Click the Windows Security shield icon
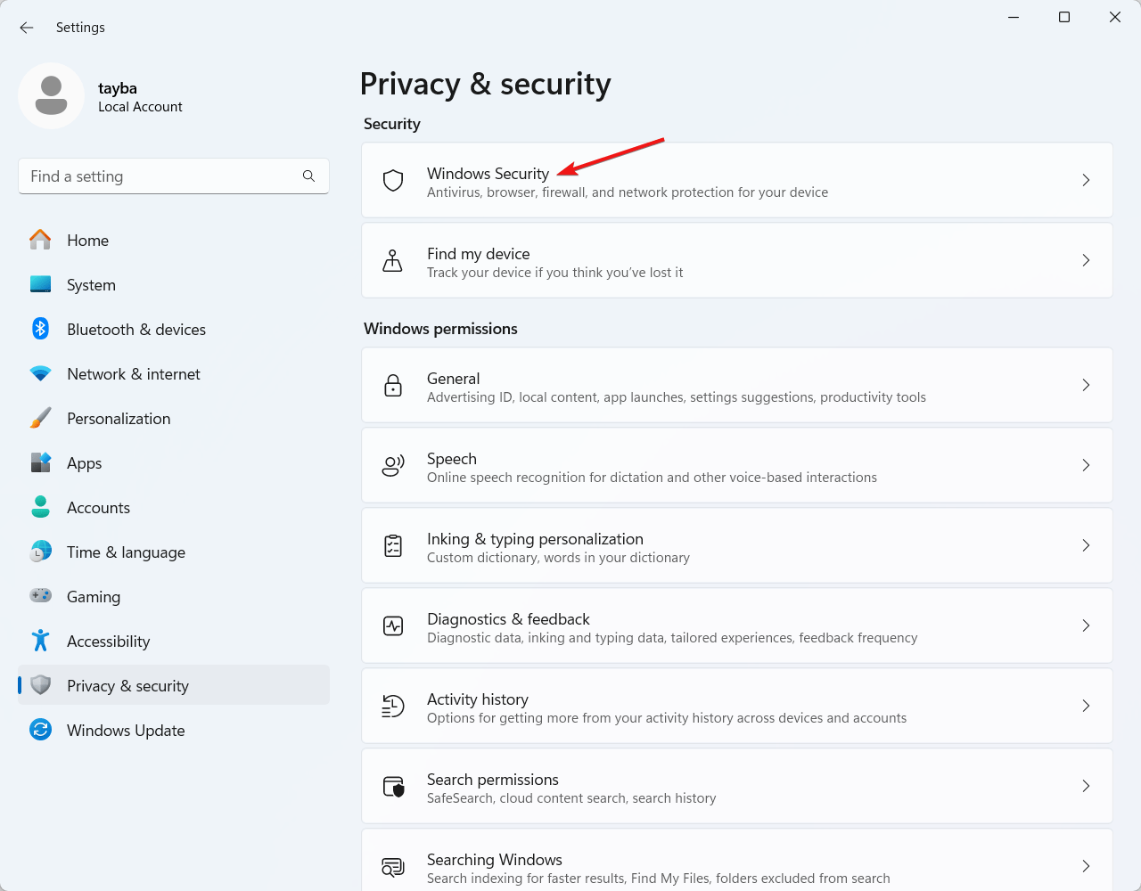Image resolution: width=1141 pixels, height=891 pixels. 393,180
